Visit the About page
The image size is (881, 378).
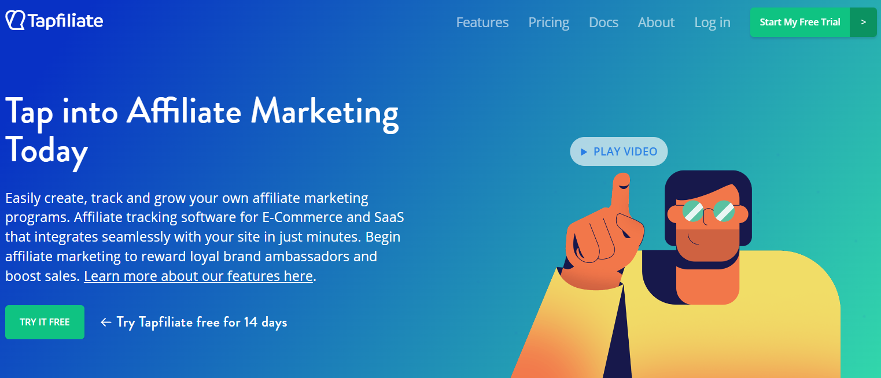click(x=656, y=23)
